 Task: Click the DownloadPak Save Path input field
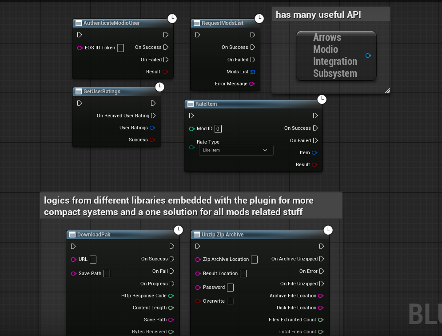[x=107, y=274]
